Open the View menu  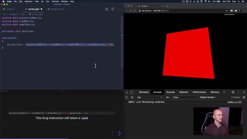click(37, 2)
